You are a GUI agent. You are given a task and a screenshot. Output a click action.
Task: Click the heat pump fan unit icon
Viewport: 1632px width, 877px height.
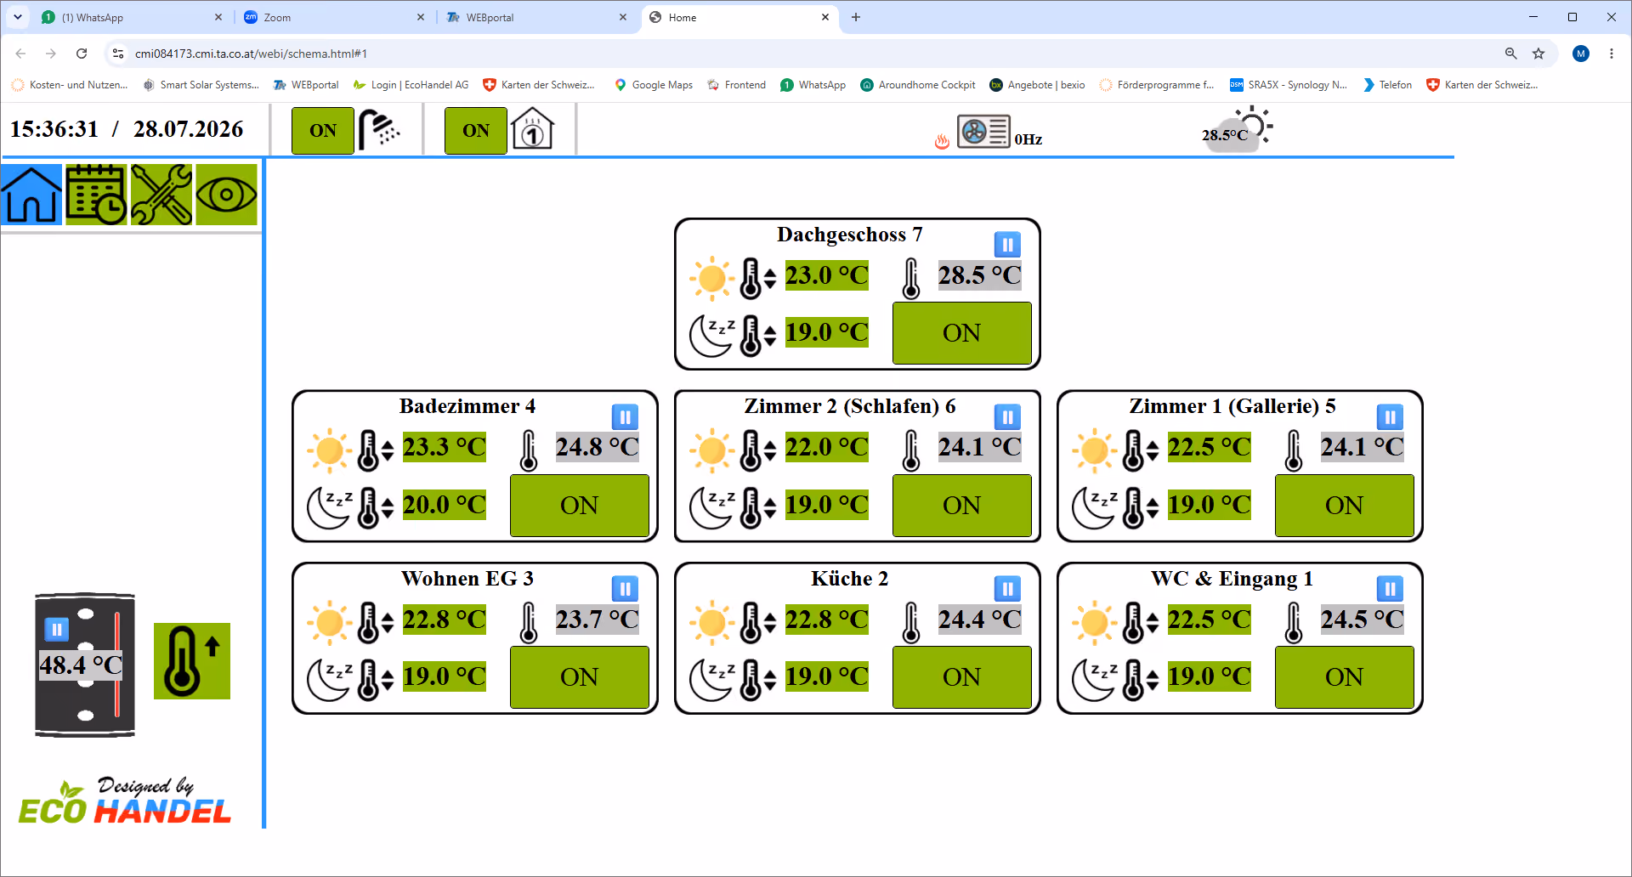click(x=983, y=132)
